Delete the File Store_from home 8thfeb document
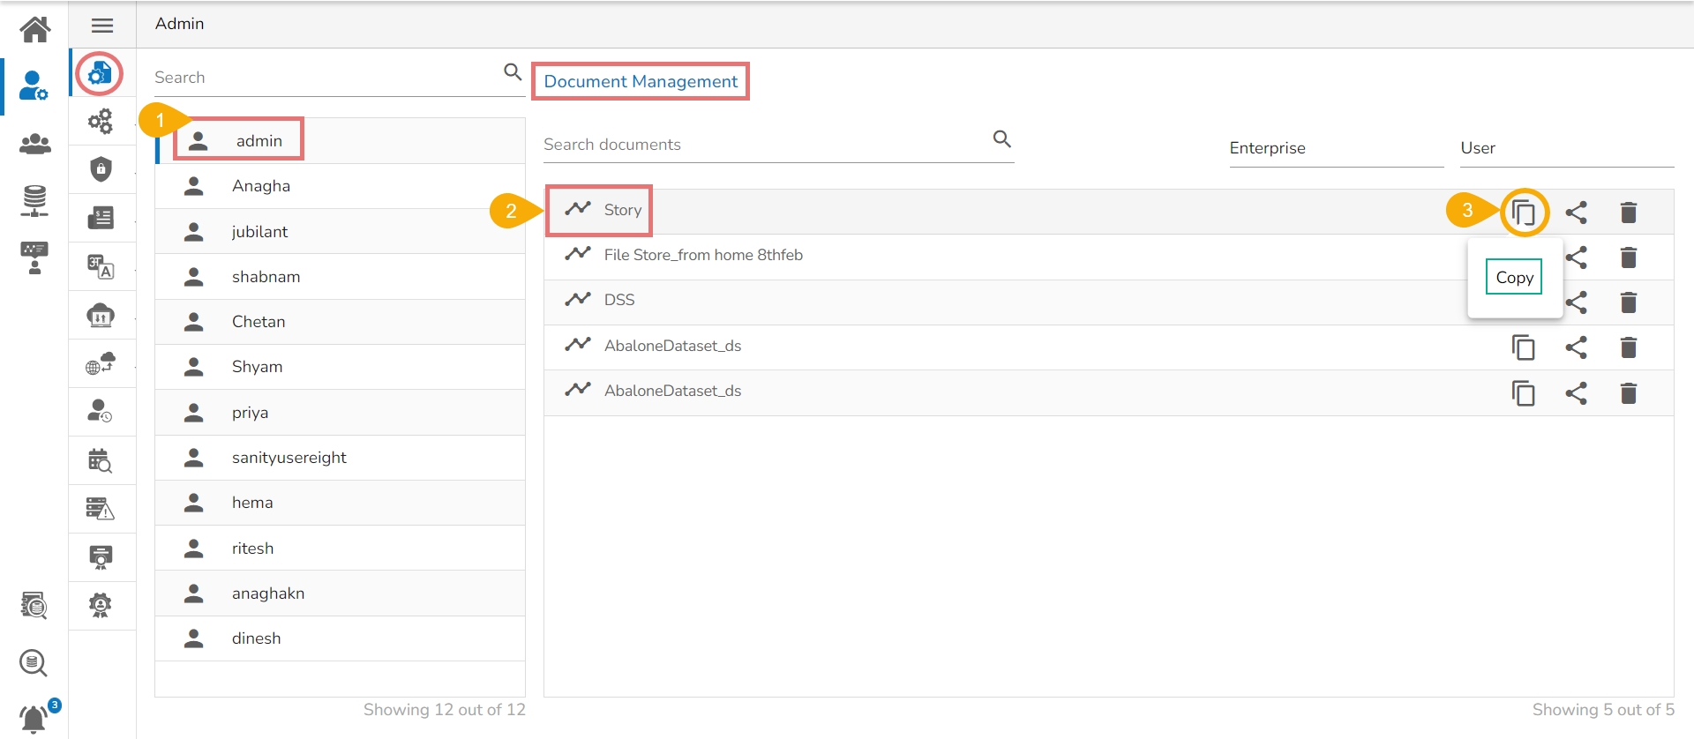Viewport: 1694px width, 739px height. (1629, 258)
